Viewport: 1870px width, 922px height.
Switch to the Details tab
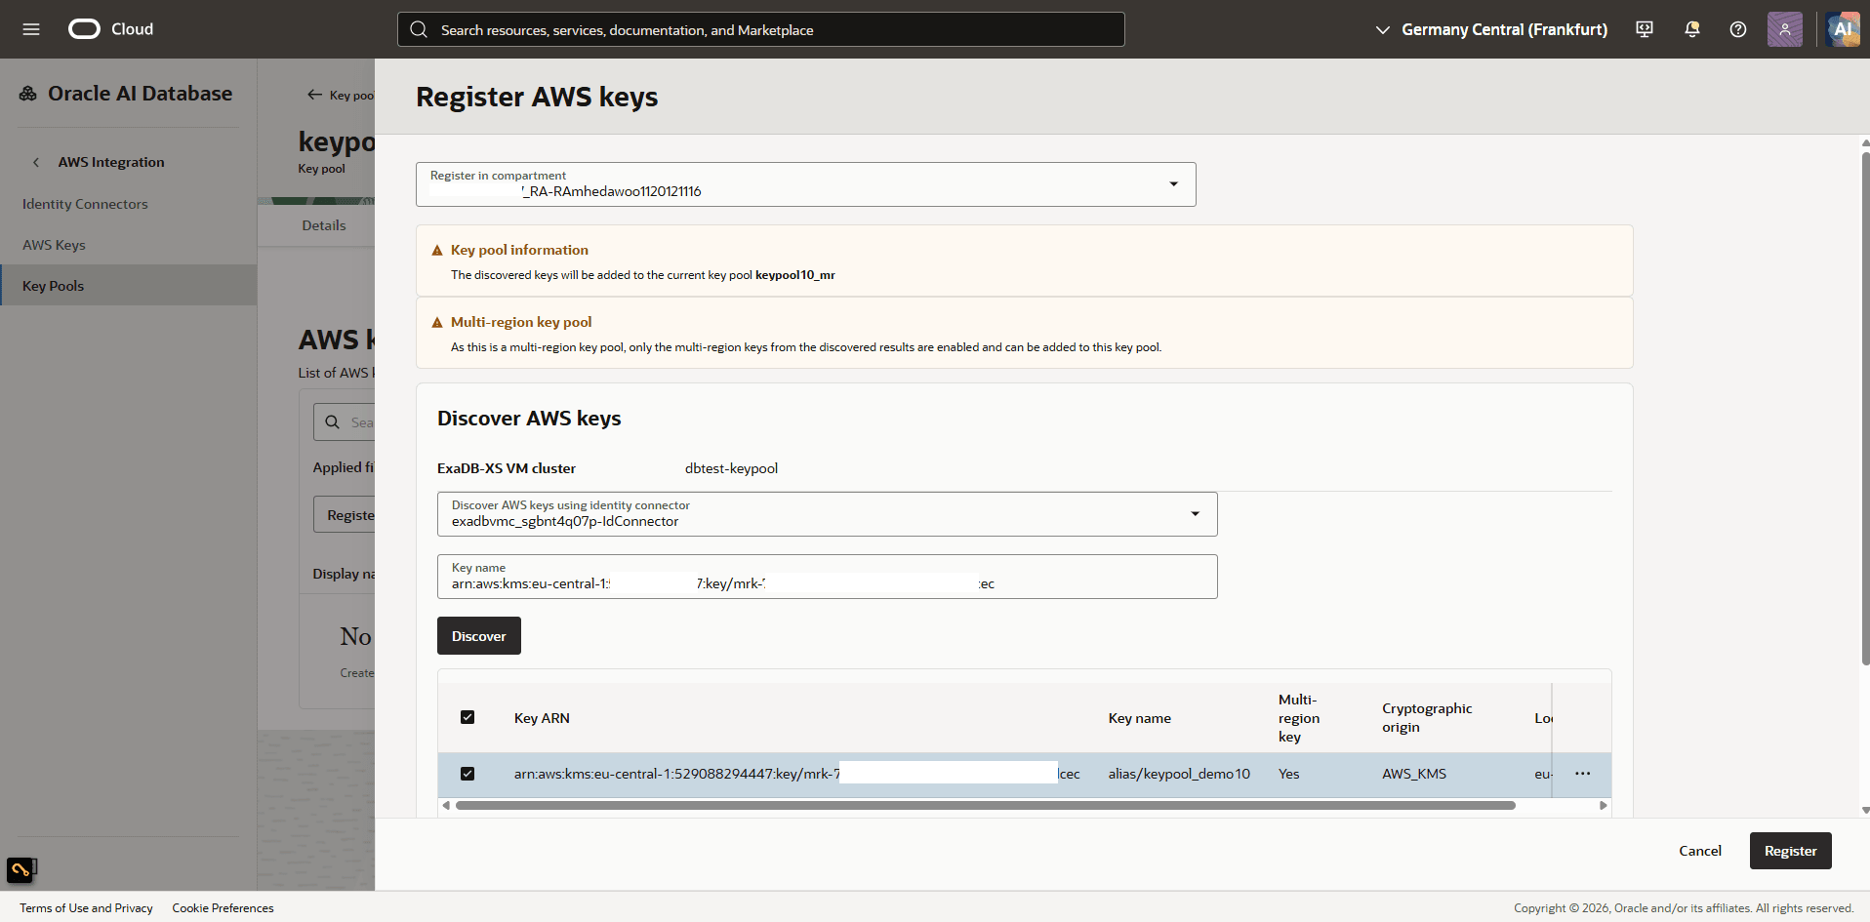(324, 225)
